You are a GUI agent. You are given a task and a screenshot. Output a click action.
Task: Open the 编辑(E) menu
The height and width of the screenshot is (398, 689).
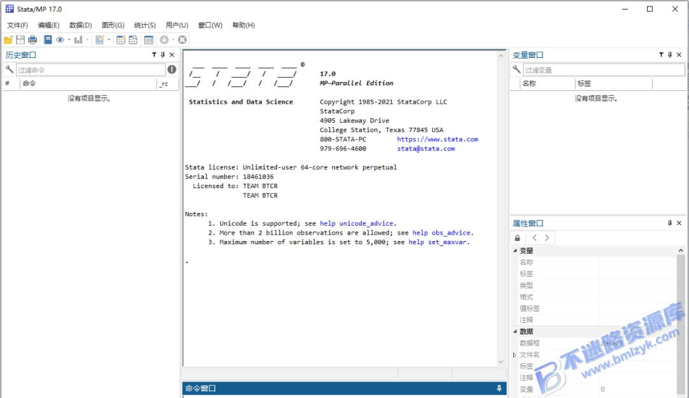48,25
